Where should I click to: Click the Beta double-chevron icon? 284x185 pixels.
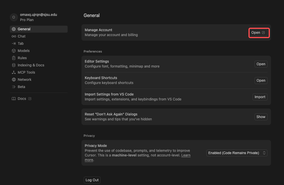(14, 87)
